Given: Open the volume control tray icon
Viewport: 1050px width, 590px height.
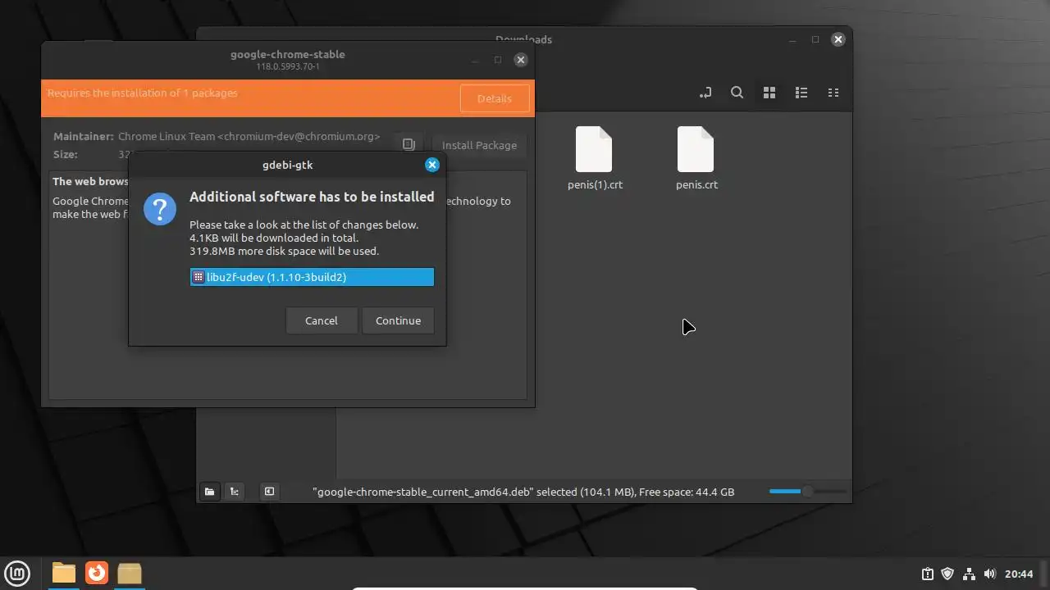Looking at the screenshot, I should point(989,574).
